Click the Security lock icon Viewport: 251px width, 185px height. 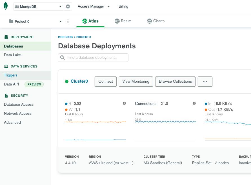coord(6,96)
